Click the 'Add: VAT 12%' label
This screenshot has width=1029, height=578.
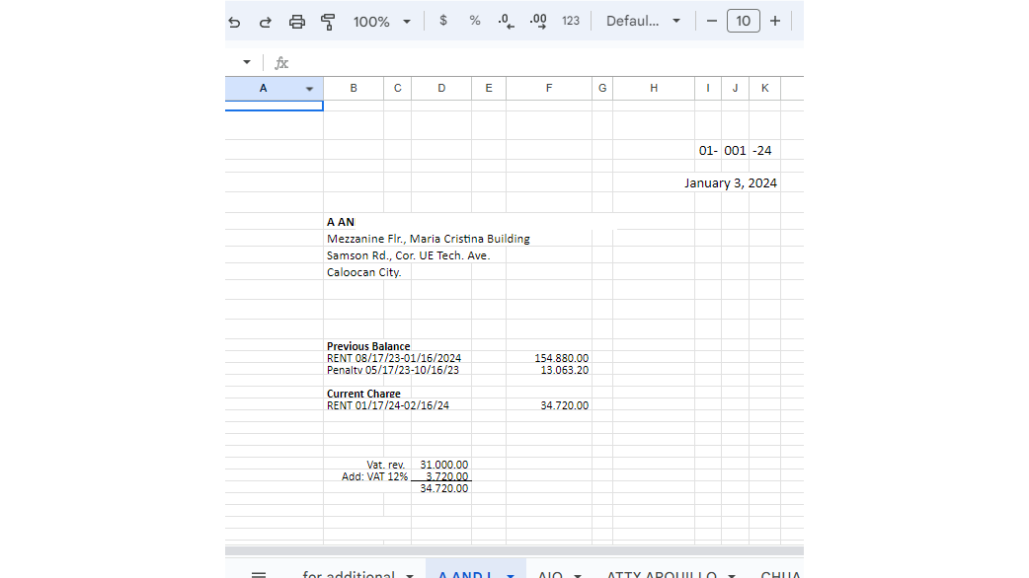pyautogui.click(x=374, y=476)
